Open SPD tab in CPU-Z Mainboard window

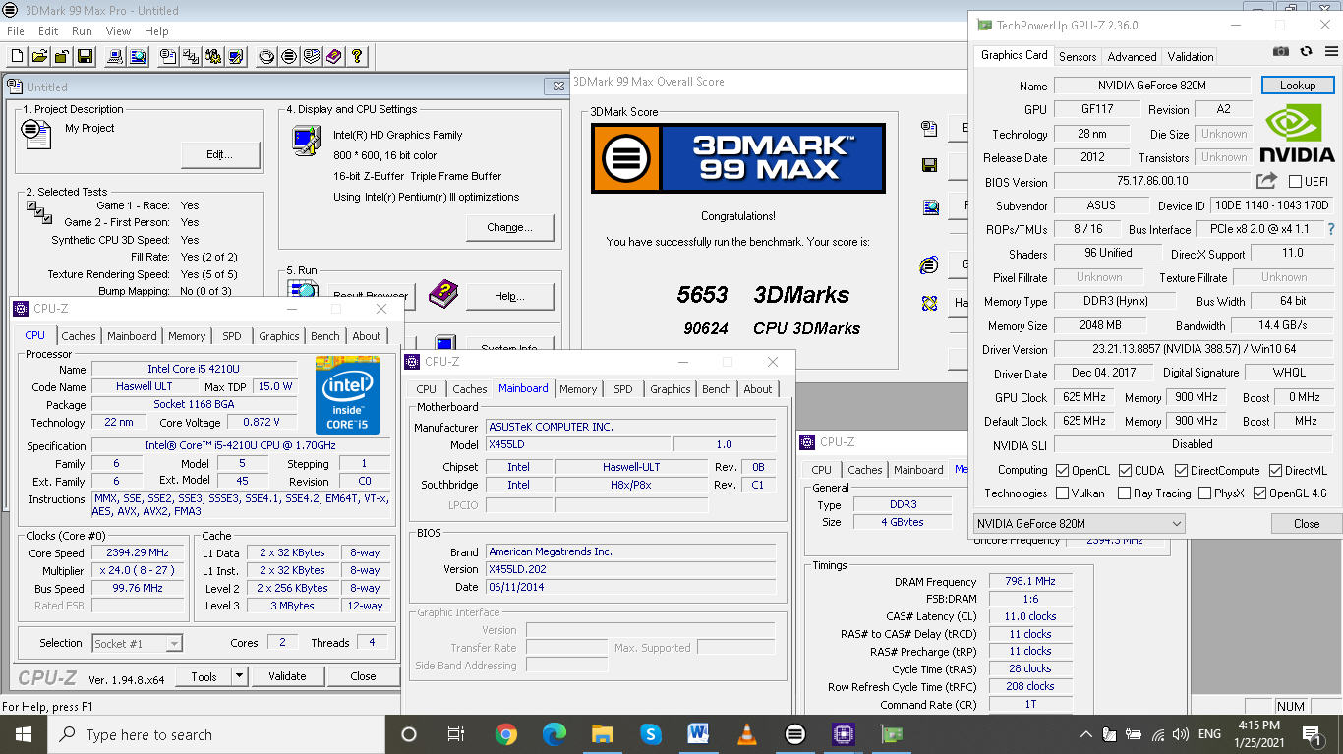(x=623, y=389)
